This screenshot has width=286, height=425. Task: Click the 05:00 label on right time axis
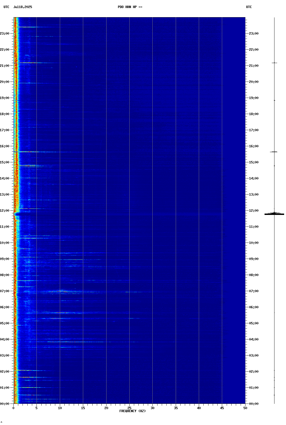point(254,323)
